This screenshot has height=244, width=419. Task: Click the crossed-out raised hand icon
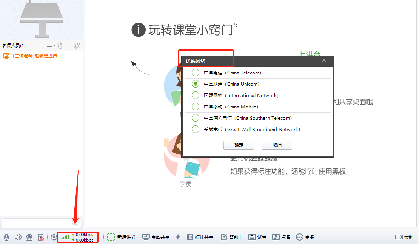pos(61,46)
